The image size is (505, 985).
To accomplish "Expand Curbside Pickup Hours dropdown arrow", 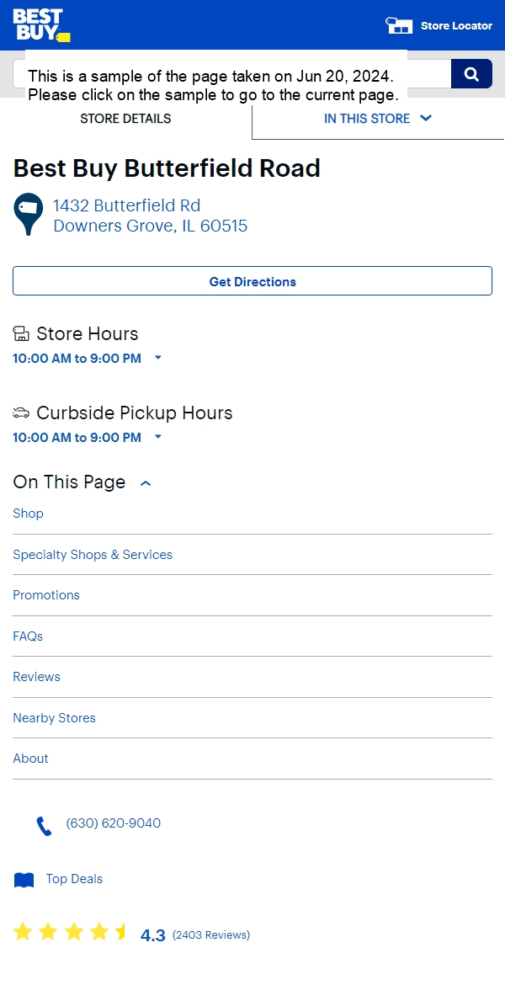I will click(158, 437).
